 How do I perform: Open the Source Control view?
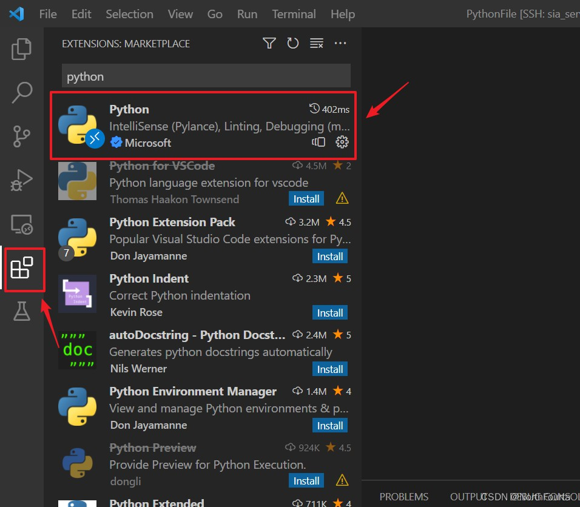[21, 136]
